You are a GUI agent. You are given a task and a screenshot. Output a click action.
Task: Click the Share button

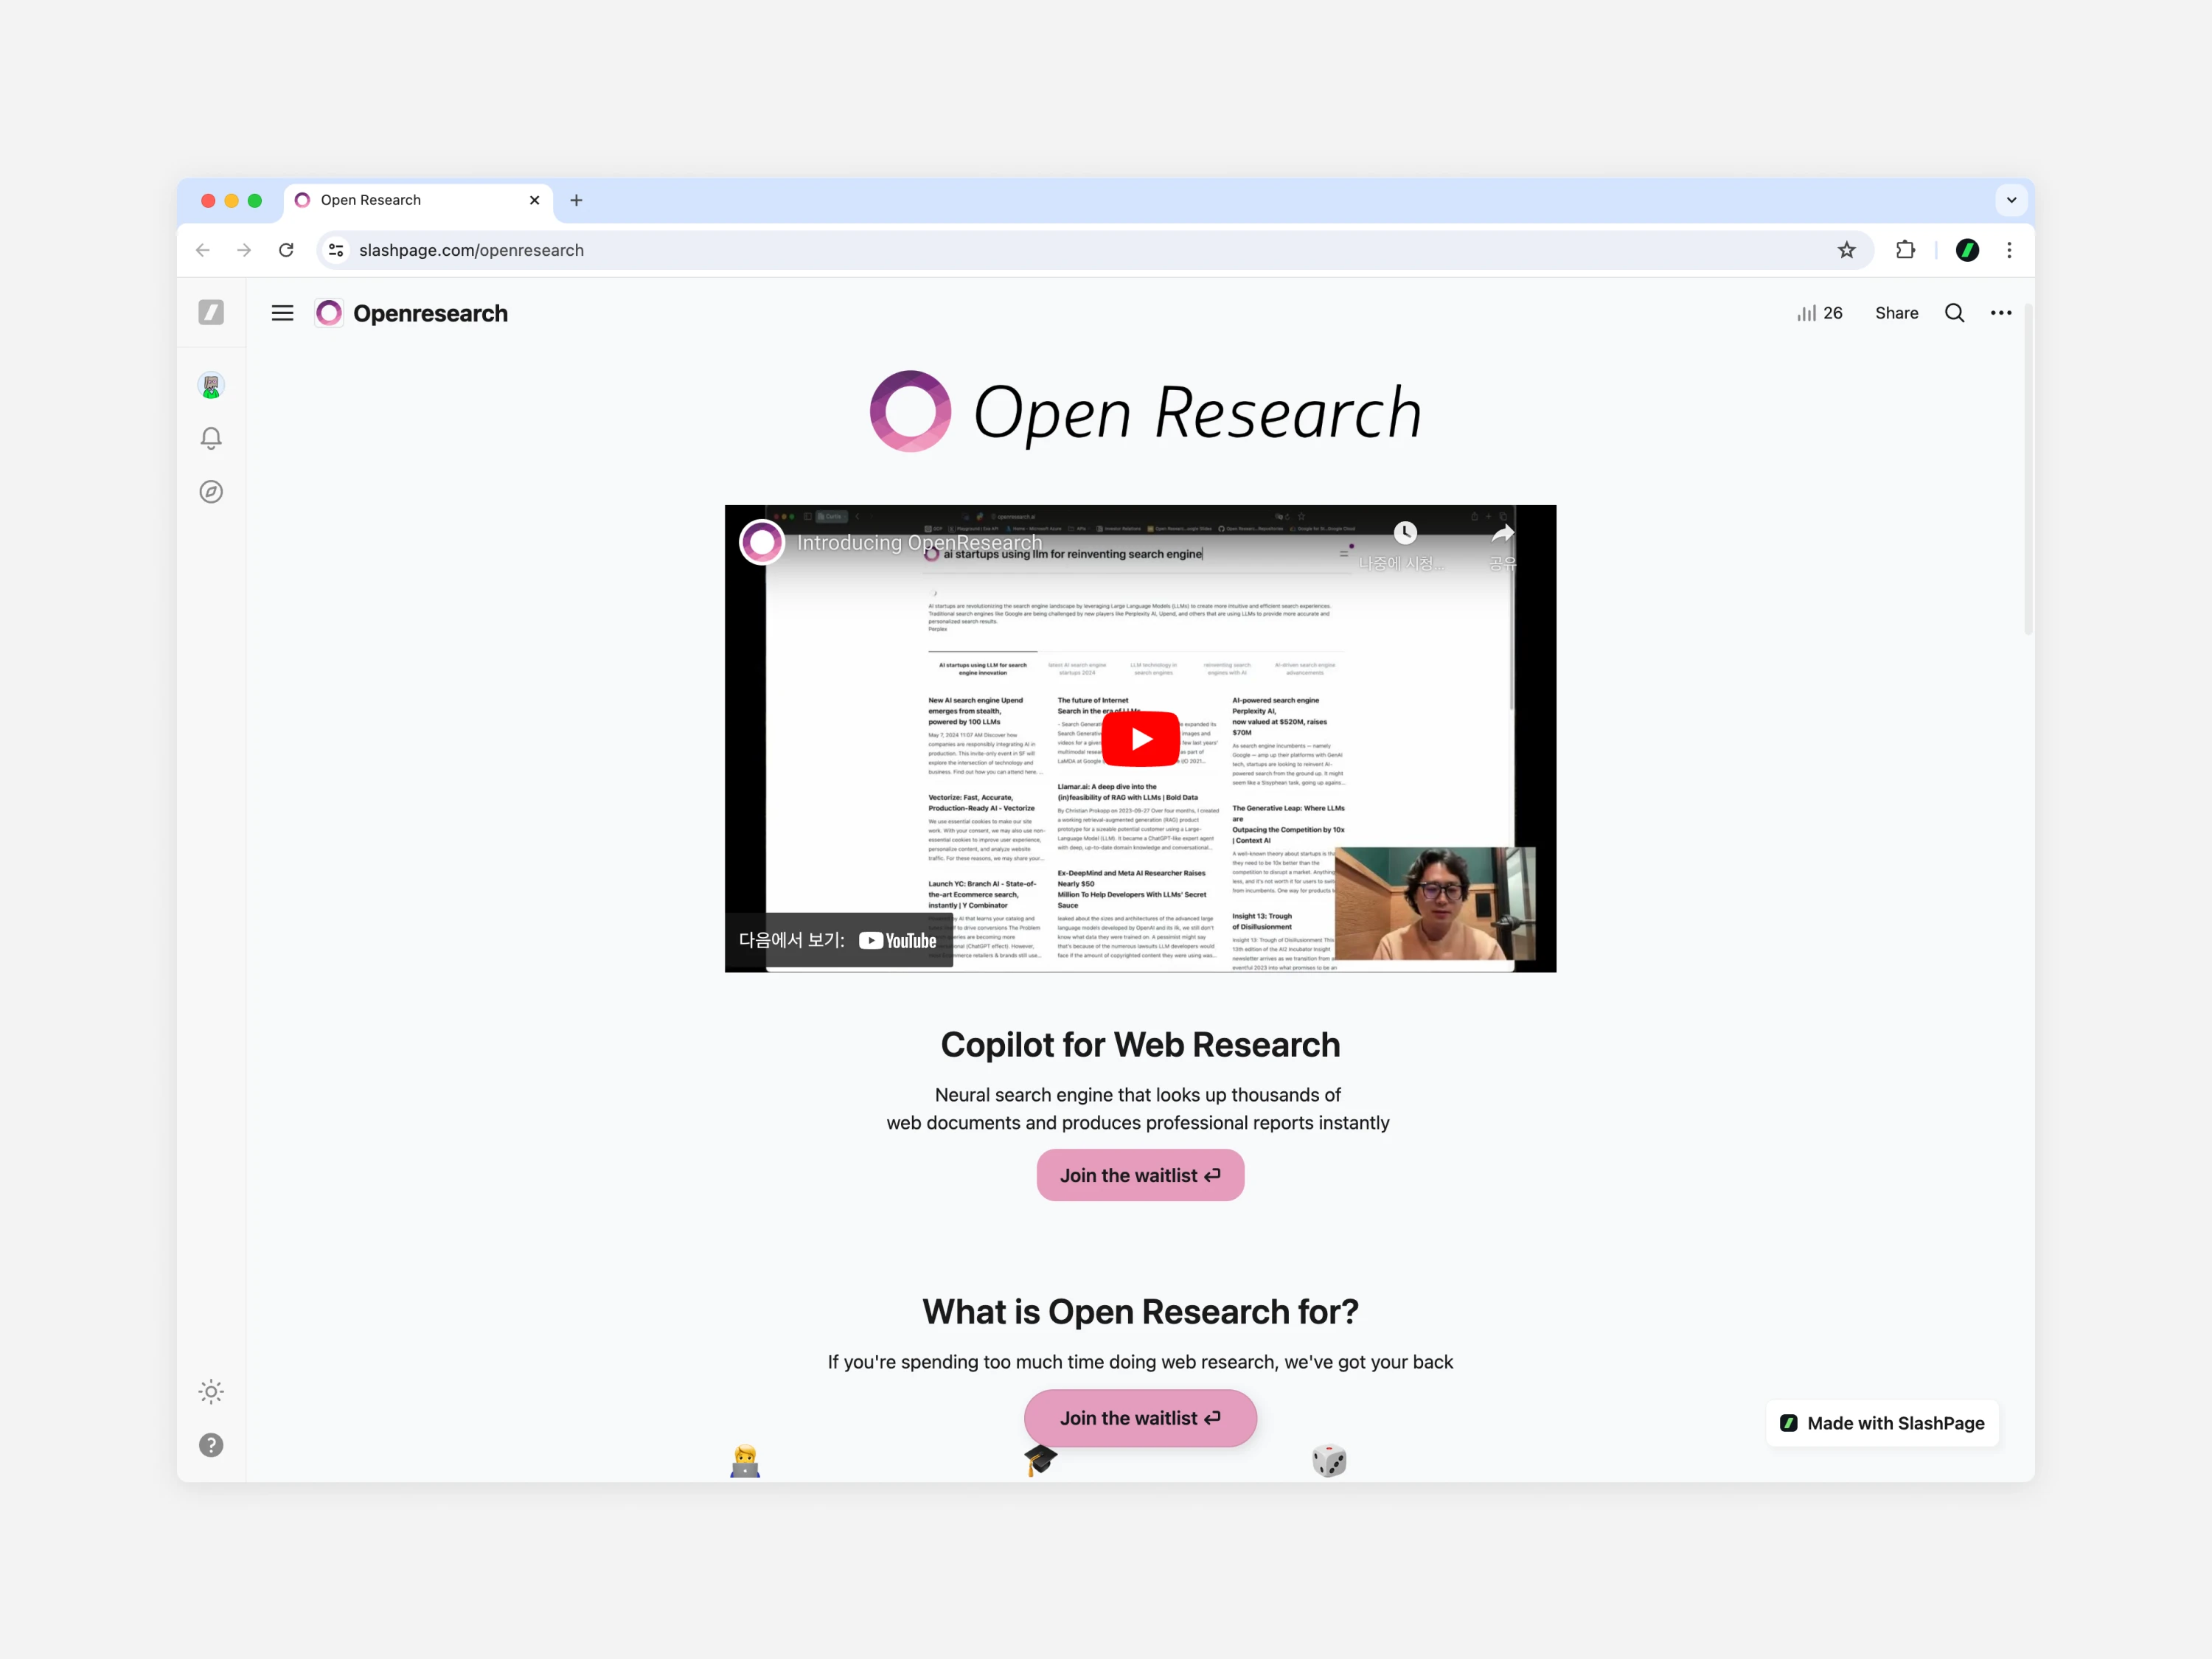pyautogui.click(x=1896, y=313)
